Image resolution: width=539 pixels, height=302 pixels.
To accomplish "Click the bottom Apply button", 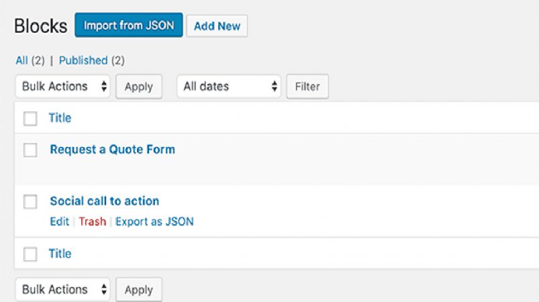I will click(x=139, y=290).
